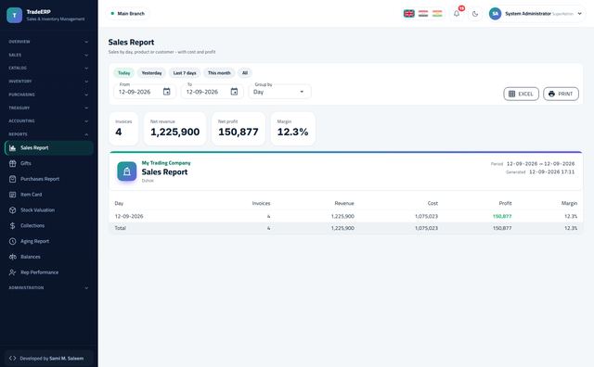
Task: Collapse the Reports sidebar section
Action: coord(48,134)
